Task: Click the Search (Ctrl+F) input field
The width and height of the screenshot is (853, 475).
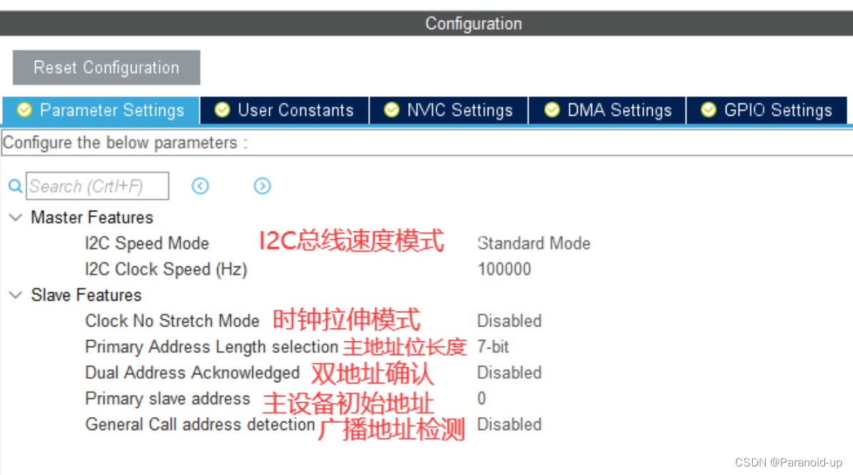Action: [97, 186]
